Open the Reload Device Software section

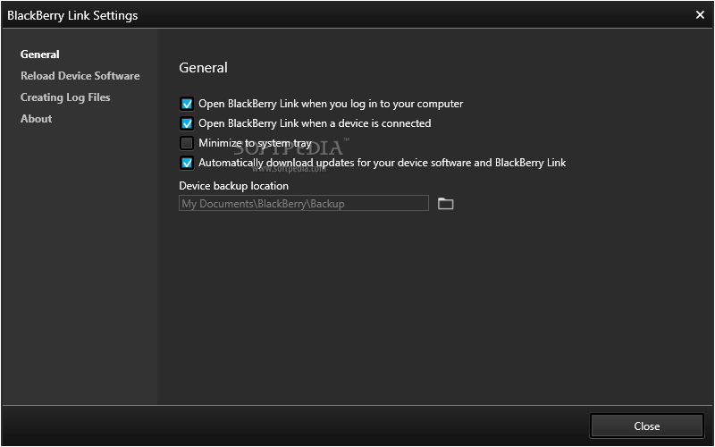pyautogui.click(x=80, y=76)
